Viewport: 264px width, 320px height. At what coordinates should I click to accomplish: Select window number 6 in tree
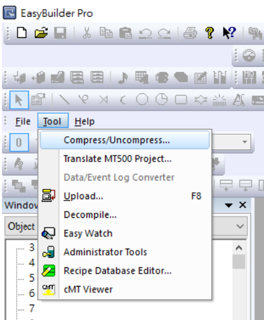point(32,293)
